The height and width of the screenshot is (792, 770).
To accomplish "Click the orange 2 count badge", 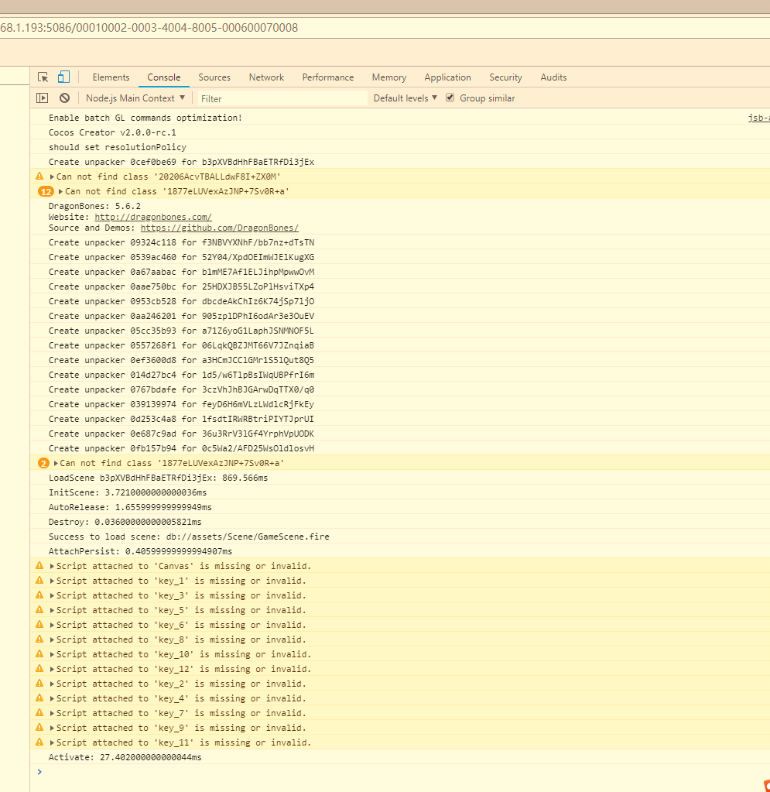I will [x=44, y=463].
